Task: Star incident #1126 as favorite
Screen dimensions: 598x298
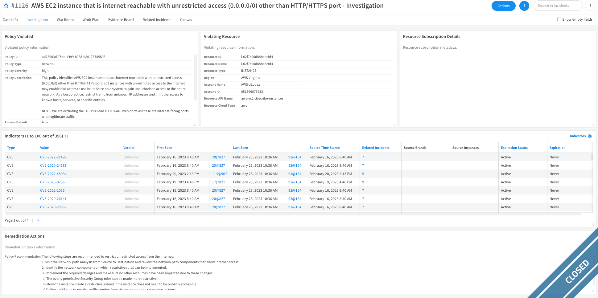Action: pos(6,6)
